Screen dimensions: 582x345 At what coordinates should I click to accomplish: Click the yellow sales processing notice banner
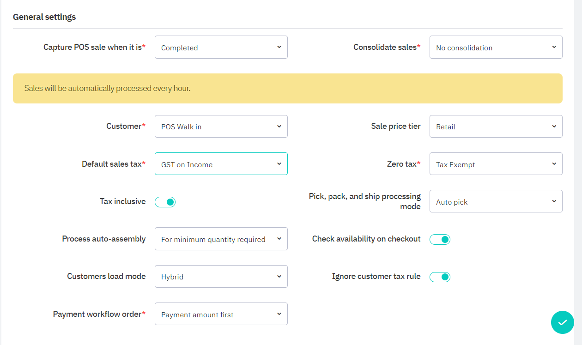(x=287, y=88)
